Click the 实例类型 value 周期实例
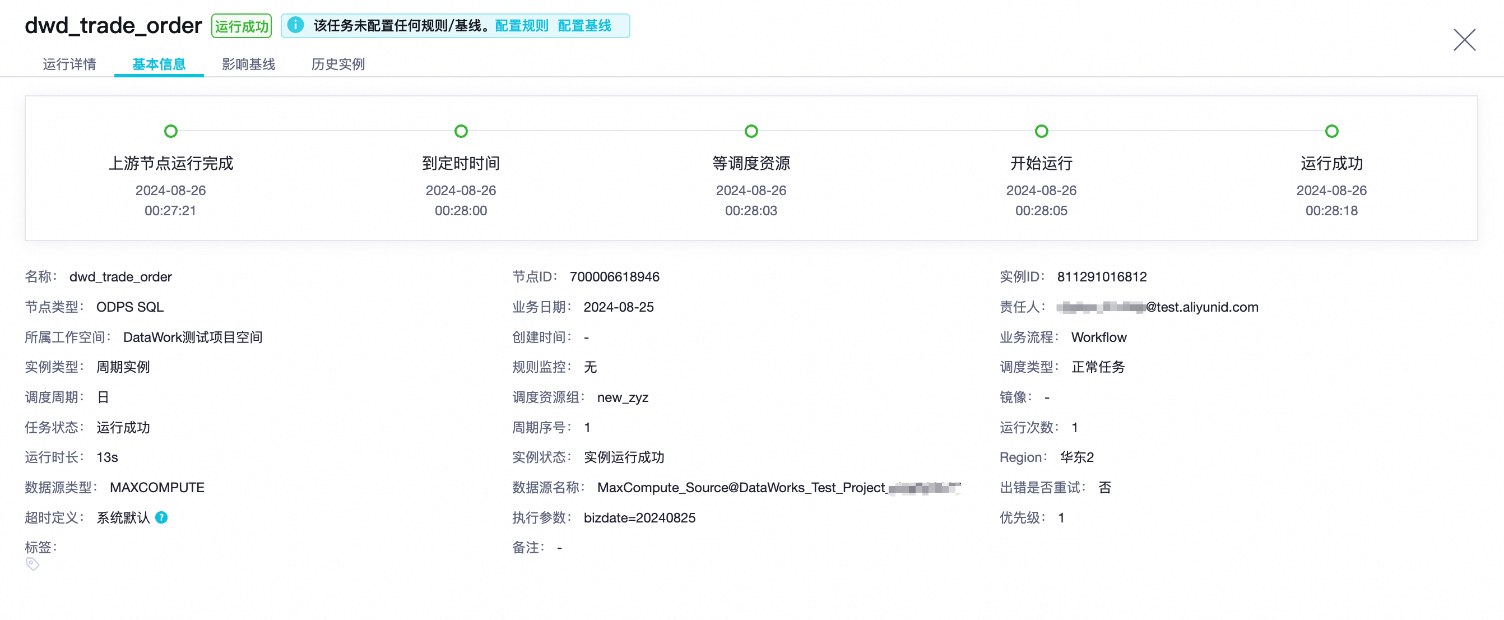The height and width of the screenshot is (620, 1504). point(123,367)
